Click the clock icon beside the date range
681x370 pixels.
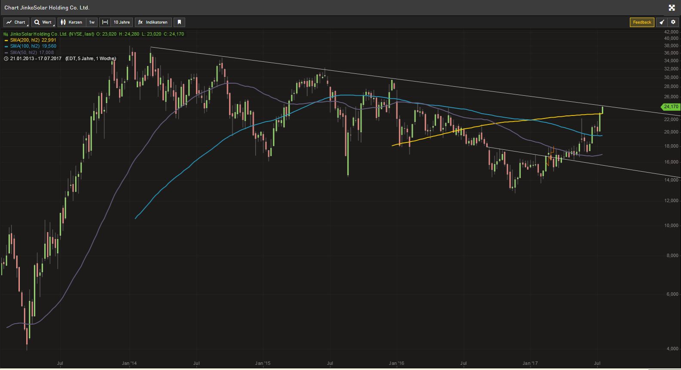(6, 58)
